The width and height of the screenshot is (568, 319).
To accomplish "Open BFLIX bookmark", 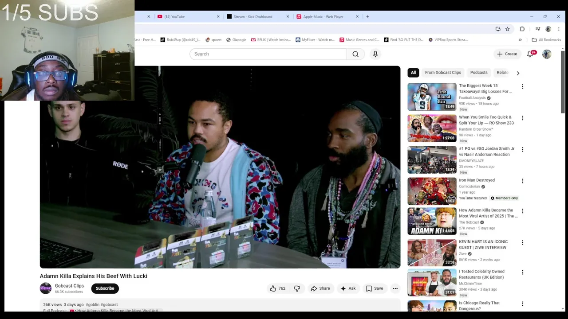I will 271,40.
